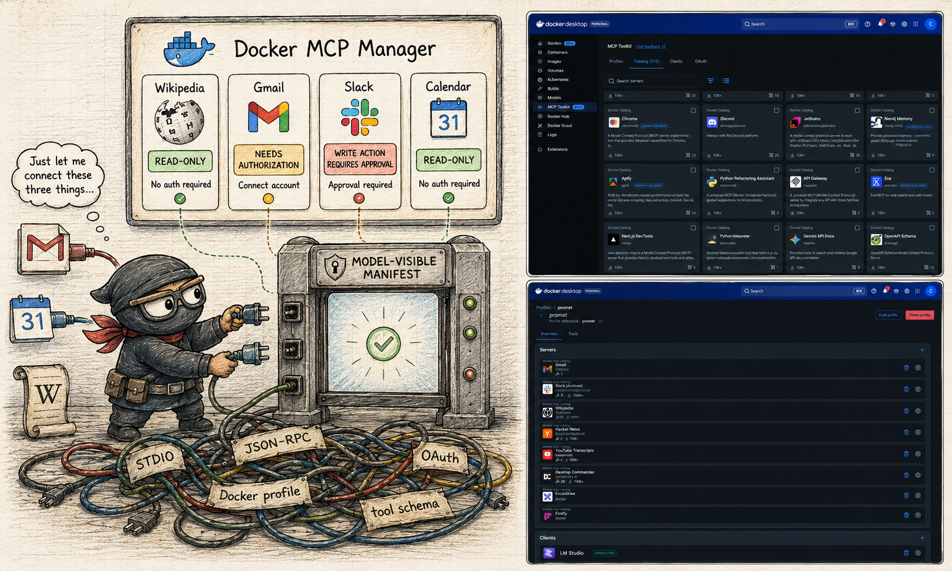Open Models in the catalog window sidebar
Screen dimensions: 952x571
(554, 98)
